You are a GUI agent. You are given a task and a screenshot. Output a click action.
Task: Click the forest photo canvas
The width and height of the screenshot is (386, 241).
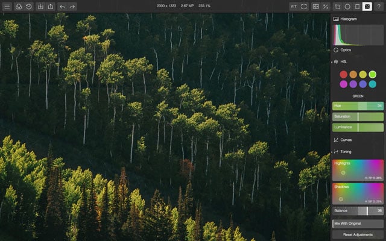tap(165, 127)
